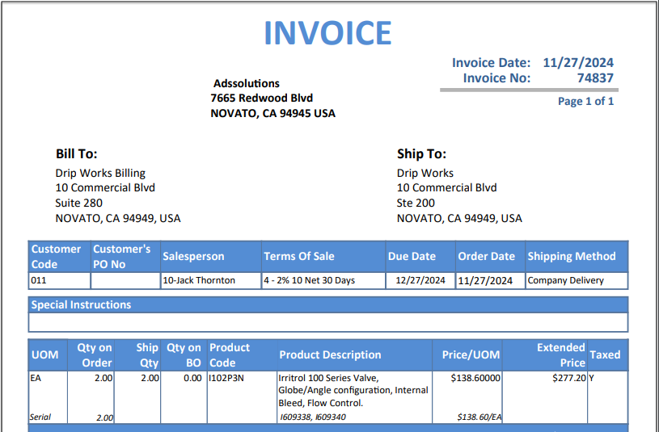Screen dimensions: 659x432
Task: Click the serial numbers I609338, I609340
Action: pos(313,417)
